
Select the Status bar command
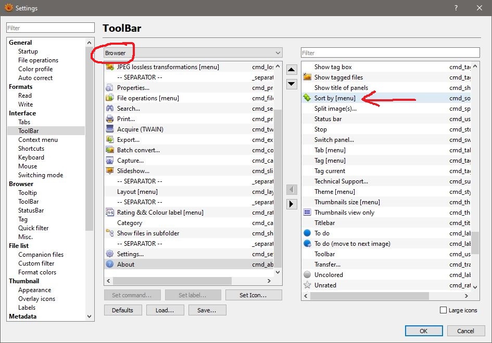click(x=386, y=118)
